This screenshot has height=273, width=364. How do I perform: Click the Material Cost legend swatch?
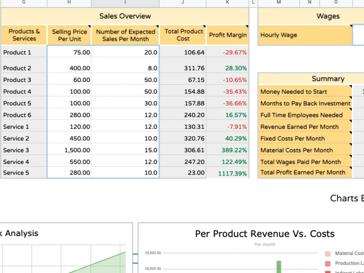coord(328,253)
